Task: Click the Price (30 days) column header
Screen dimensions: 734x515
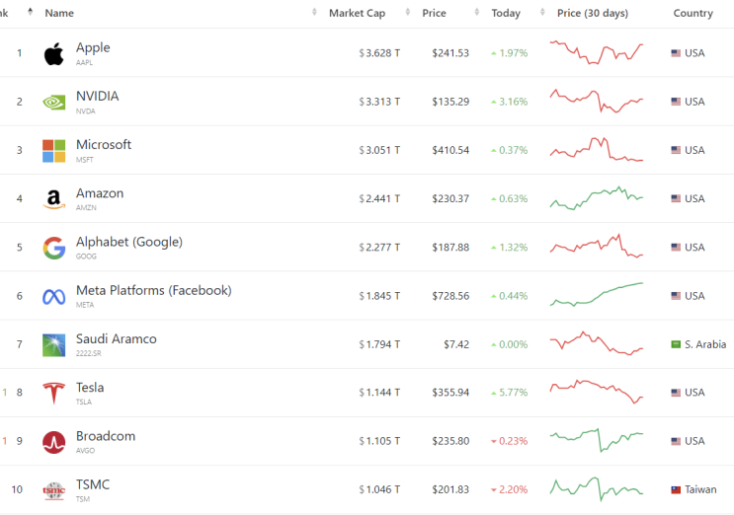Action: tap(593, 14)
